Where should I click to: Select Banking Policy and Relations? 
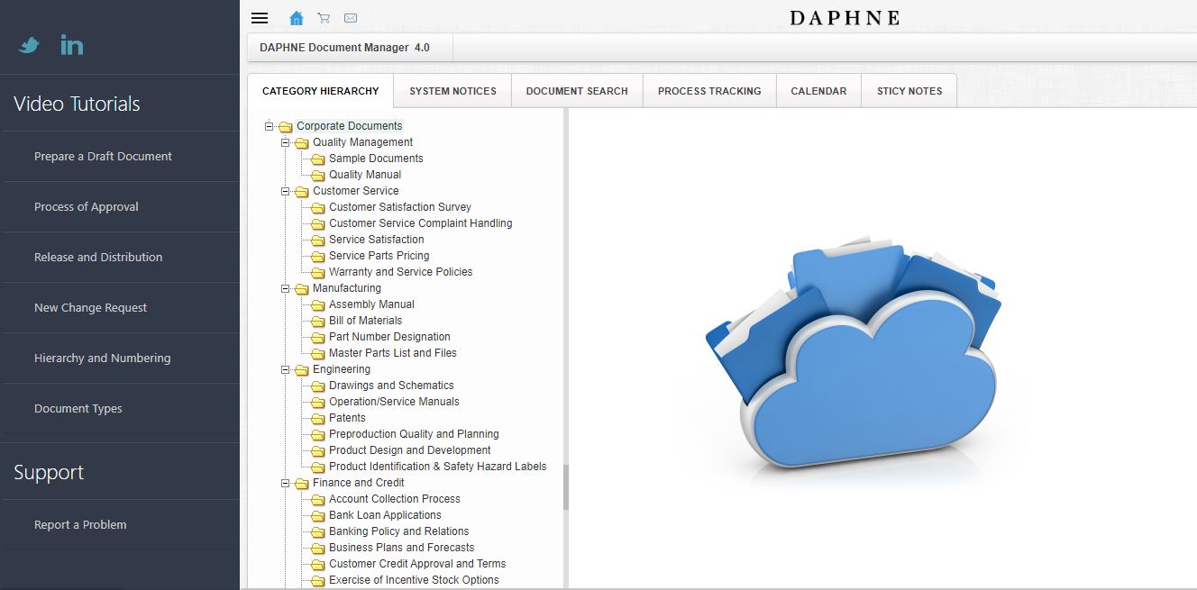(398, 531)
